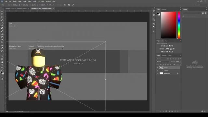Select the Brush tool
This screenshot has height=117, width=208.
2,31
